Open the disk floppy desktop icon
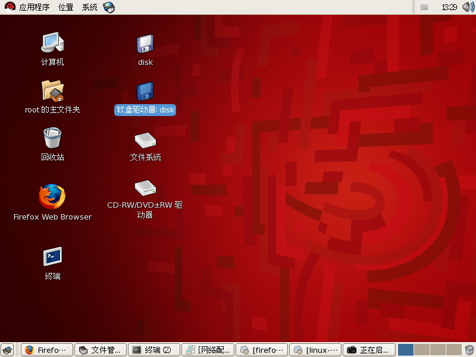 145,42
